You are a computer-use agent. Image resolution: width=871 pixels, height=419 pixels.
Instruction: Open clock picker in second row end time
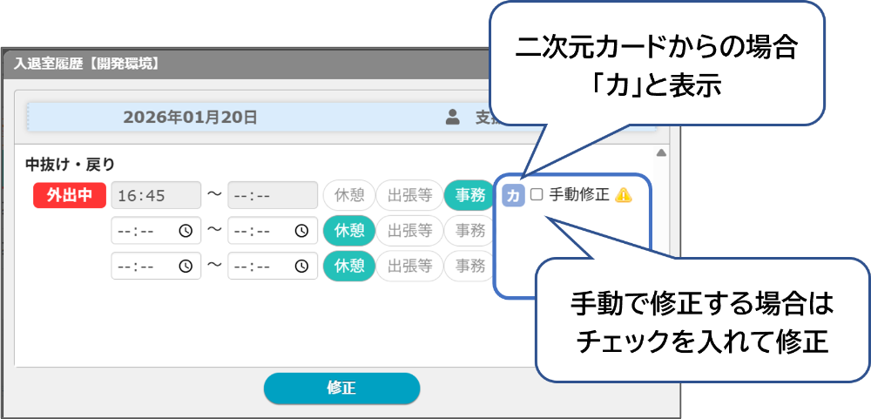pyautogui.click(x=301, y=231)
